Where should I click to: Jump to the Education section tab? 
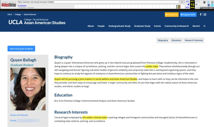click(x=176, y=40)
